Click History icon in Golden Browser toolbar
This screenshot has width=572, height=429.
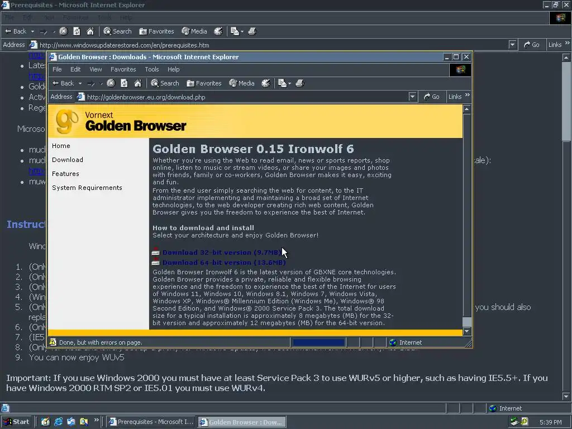tap(265, 83)
